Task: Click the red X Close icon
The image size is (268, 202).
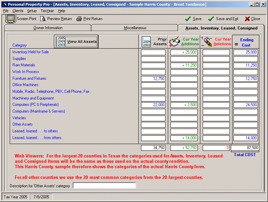Action: click(247, 19)
